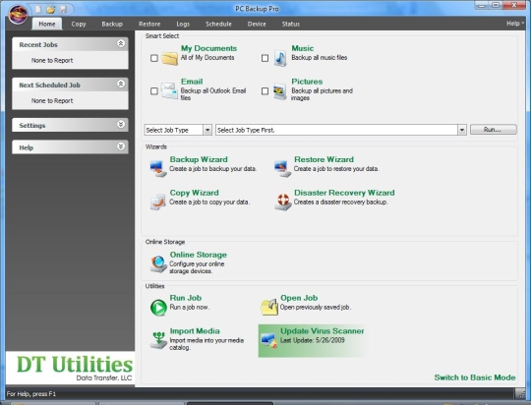
Task: Switch to the Schedule tab
Action: (x=218, y=24)
